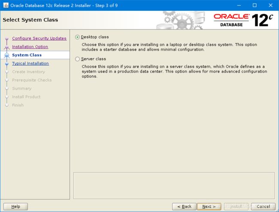This screenshot has width=279, height=212.
Task: Click the disabled Create Inventory step
Action: coord(28,72)
